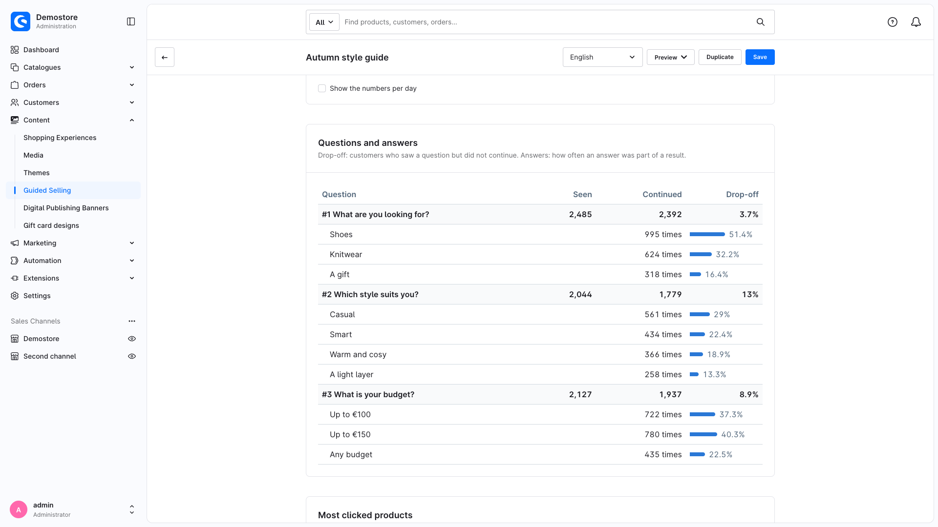Toggle Second channel visibility eye
The image size is (938, 527).
[132, 356]
